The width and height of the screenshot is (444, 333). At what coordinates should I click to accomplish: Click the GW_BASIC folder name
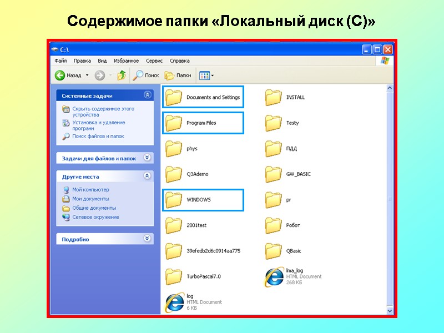point(298,174)
